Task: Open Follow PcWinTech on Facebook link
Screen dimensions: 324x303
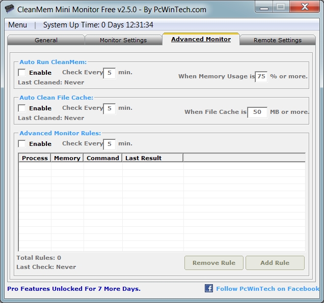Action: pos(267,289)
